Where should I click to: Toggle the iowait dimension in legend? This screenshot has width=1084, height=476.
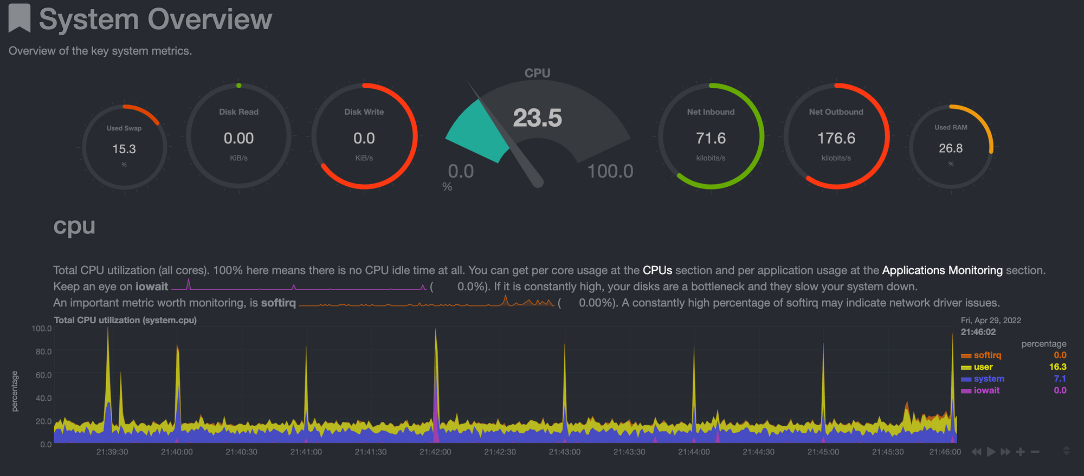point(980,390)
